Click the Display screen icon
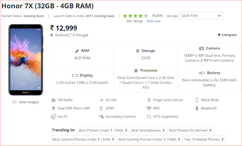This screenshot has height=146, width=242. point(75,76)
